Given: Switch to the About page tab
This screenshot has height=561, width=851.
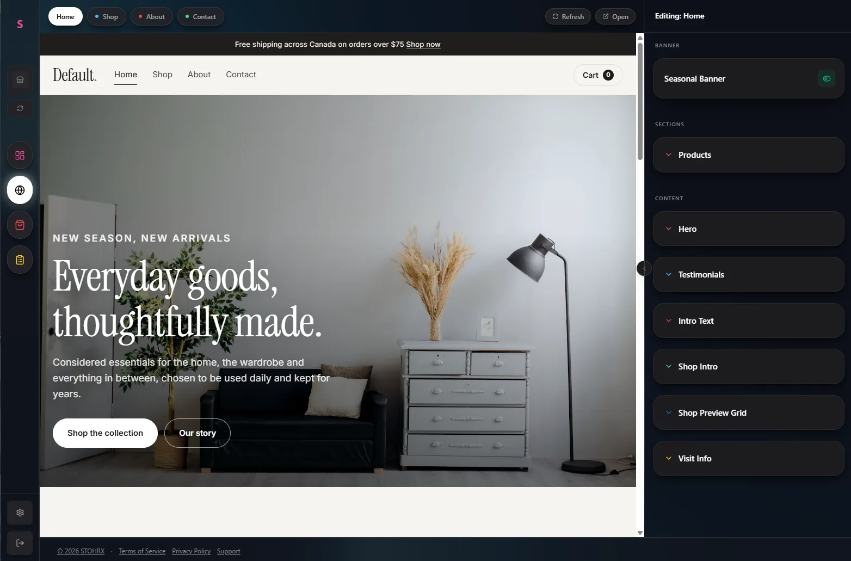Looking at the screenshot, I should 152,16.
